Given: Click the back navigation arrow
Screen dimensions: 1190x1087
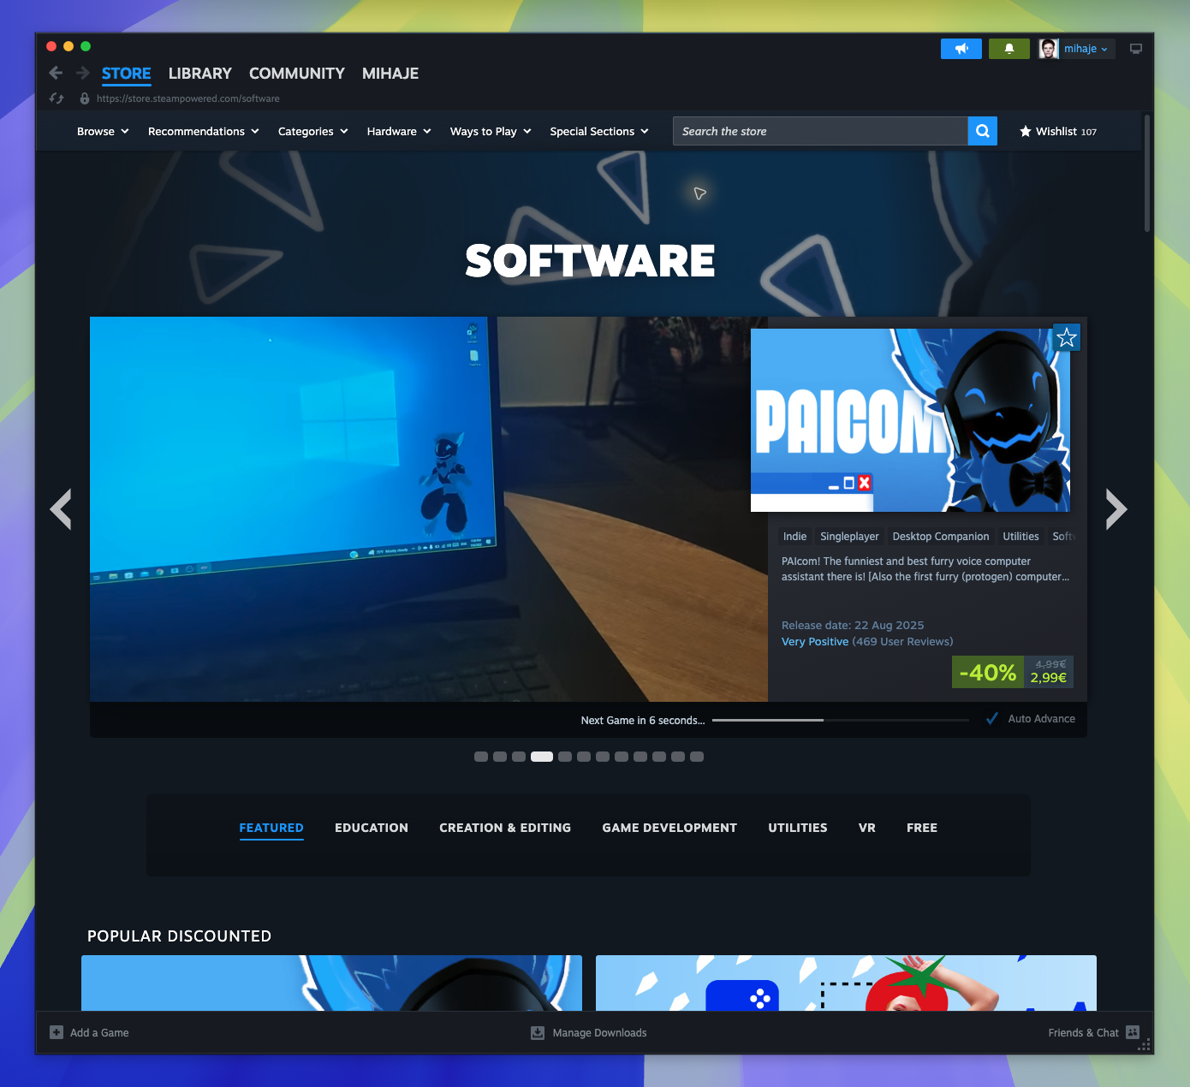Looking at the screenshot, I should click(x=56, y=73).
